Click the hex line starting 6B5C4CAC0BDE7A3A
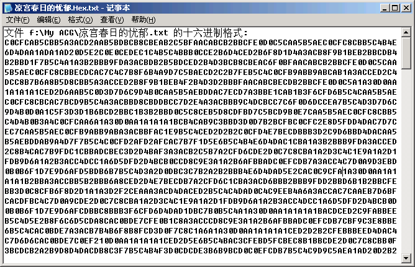 coord(201,231)
